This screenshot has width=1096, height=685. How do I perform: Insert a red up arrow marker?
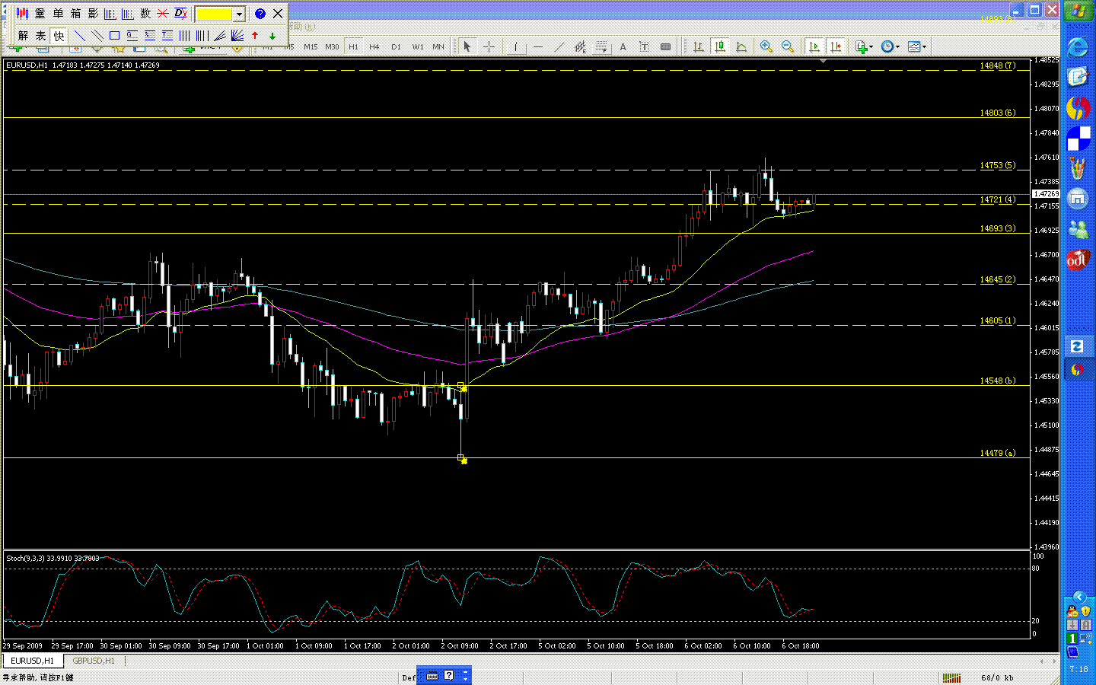[255, 36]
